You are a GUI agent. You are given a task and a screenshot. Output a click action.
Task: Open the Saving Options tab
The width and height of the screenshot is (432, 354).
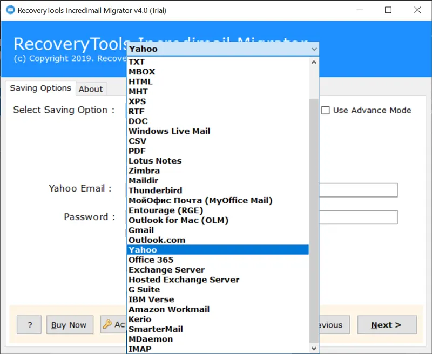tap(40, 88)
